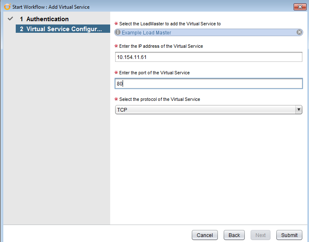Click the Example Load Master selection field
Screen dimensions: 309x242
208,32
